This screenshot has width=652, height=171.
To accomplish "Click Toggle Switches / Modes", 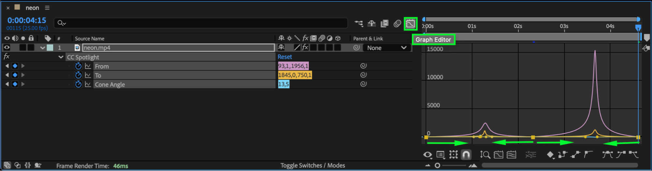I will click(312, 165).
